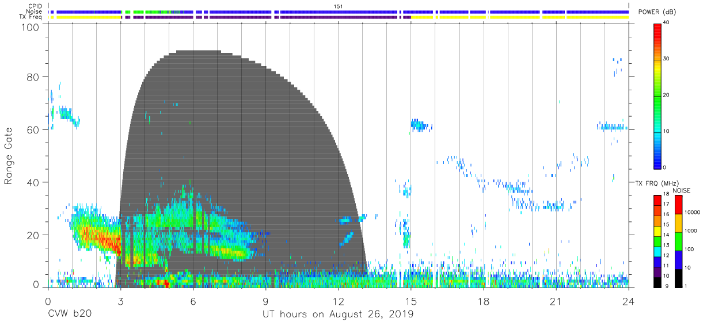The height and width of the screenshot is (326, 707).
Task: Click the x-axis tick label '15'
Action: click(x=410, y=301)
